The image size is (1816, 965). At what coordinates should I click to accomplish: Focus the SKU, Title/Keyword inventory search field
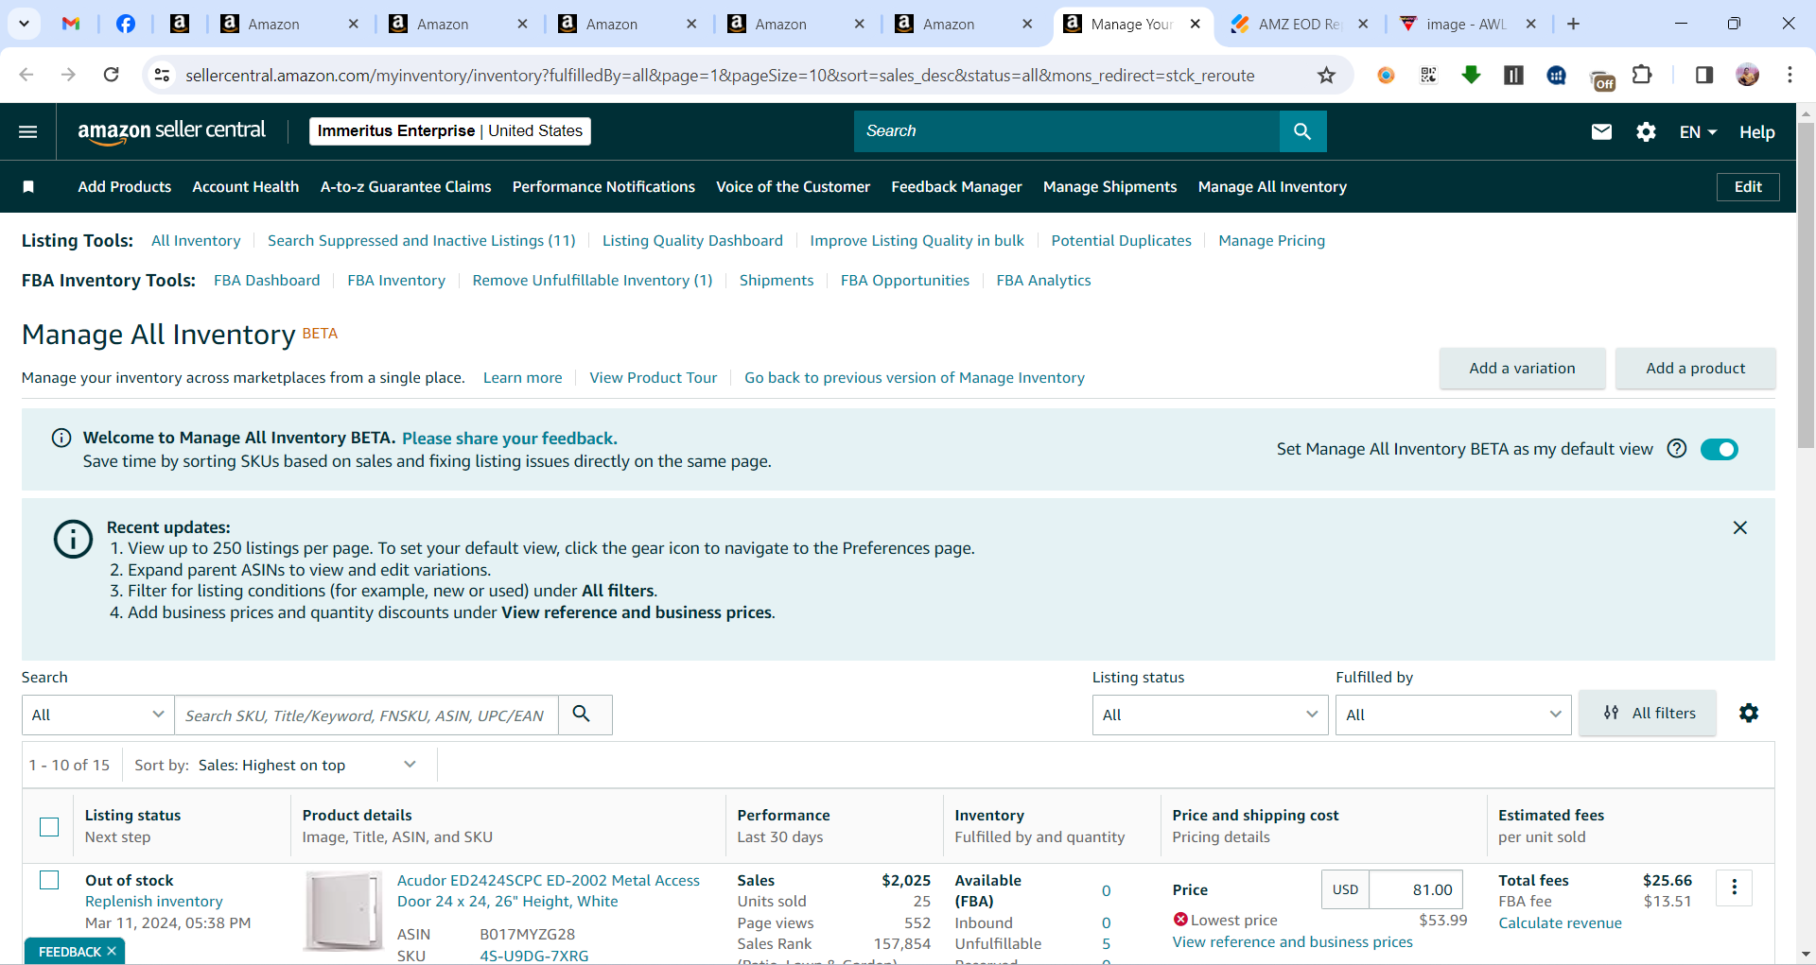367,715
